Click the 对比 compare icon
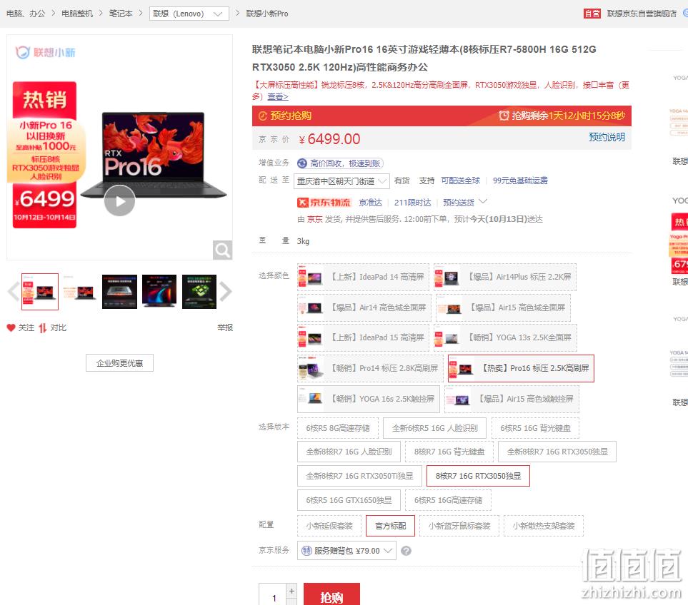This screenshot has width=688, height=605. 43,327
